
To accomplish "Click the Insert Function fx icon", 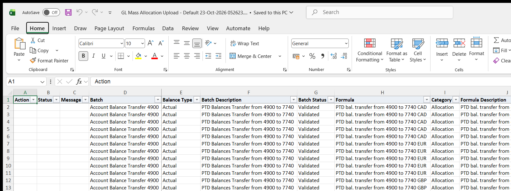I will click(x=79, y=81).
